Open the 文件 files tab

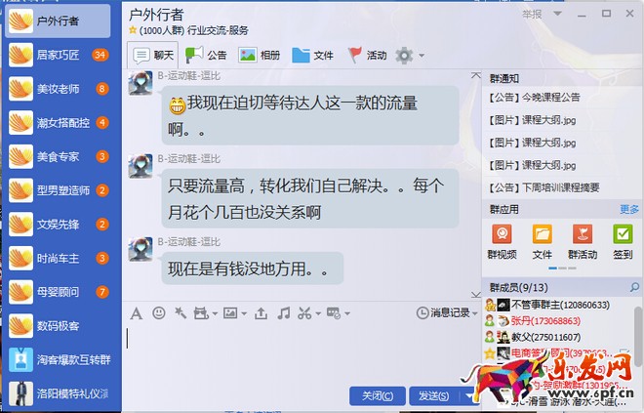(x=312, y=55)
